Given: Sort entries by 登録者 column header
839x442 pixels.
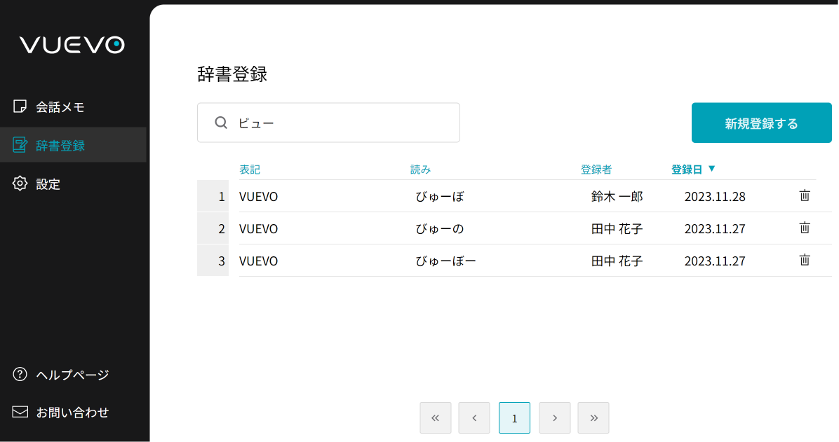Looking at the screenshot, I should (595, 169).
